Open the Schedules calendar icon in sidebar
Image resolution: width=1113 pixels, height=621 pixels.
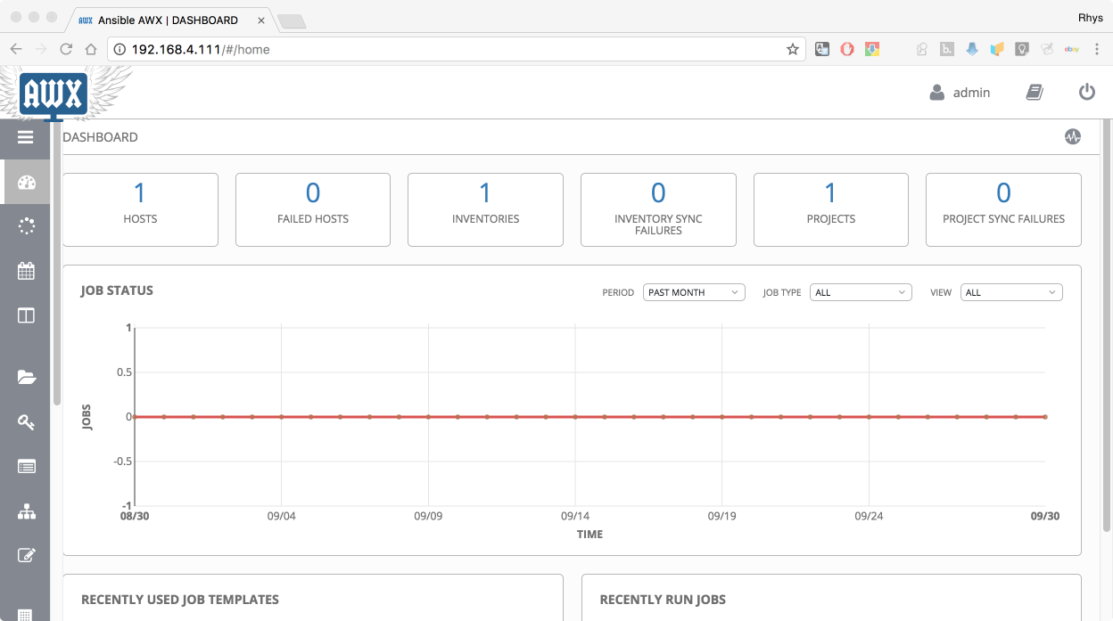pyautogui.click(x=26, y=271)
